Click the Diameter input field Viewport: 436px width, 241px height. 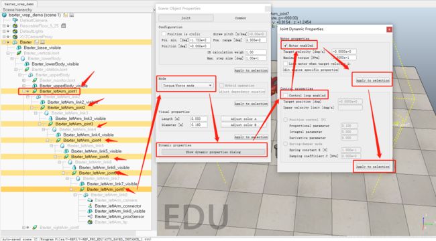pos(199,125)
